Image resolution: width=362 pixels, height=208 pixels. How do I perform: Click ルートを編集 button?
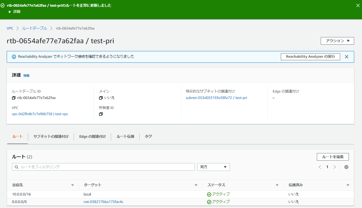(x=333, y=157)
